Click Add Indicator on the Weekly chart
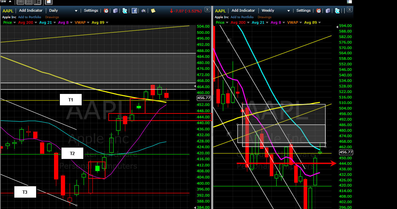Screen dimensions: 397x209 click(243, 11)
